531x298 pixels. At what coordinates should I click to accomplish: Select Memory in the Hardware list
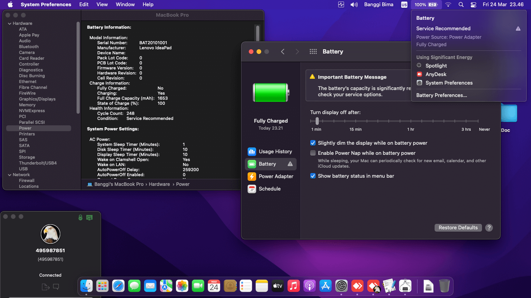coord(27,105)
